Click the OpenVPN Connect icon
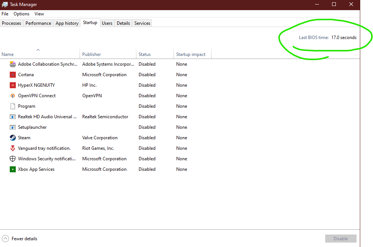This screenshot has height=247, width=373. 13,96
